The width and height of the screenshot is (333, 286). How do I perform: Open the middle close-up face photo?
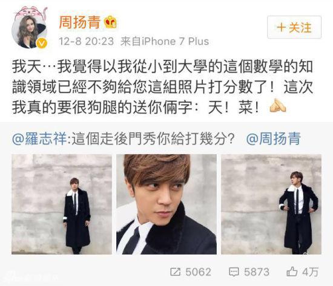166,204
